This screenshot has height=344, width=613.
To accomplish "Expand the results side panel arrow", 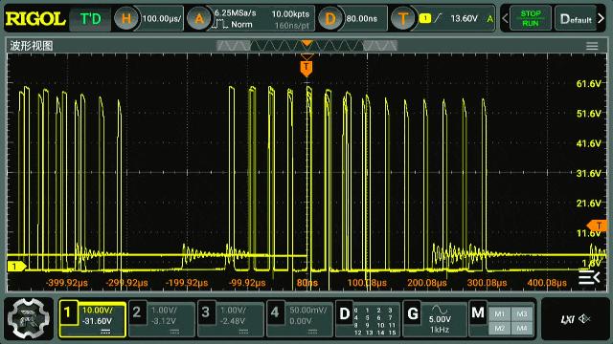I will [x=589, y=277].
